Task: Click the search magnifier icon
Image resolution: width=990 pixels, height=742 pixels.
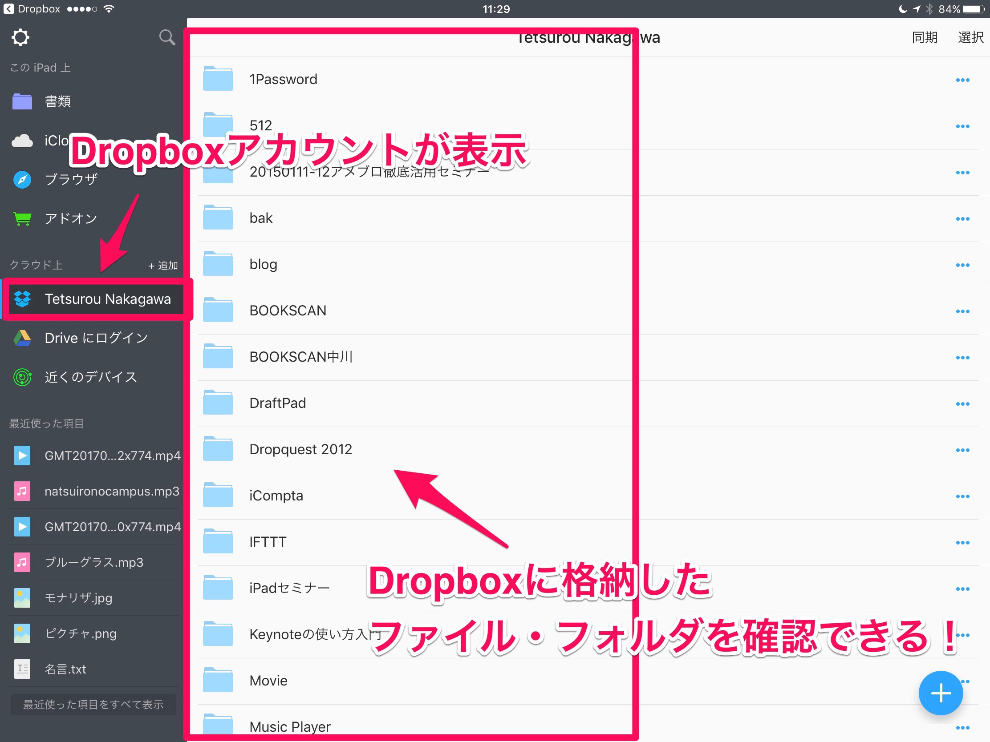Action: (167, 37)
